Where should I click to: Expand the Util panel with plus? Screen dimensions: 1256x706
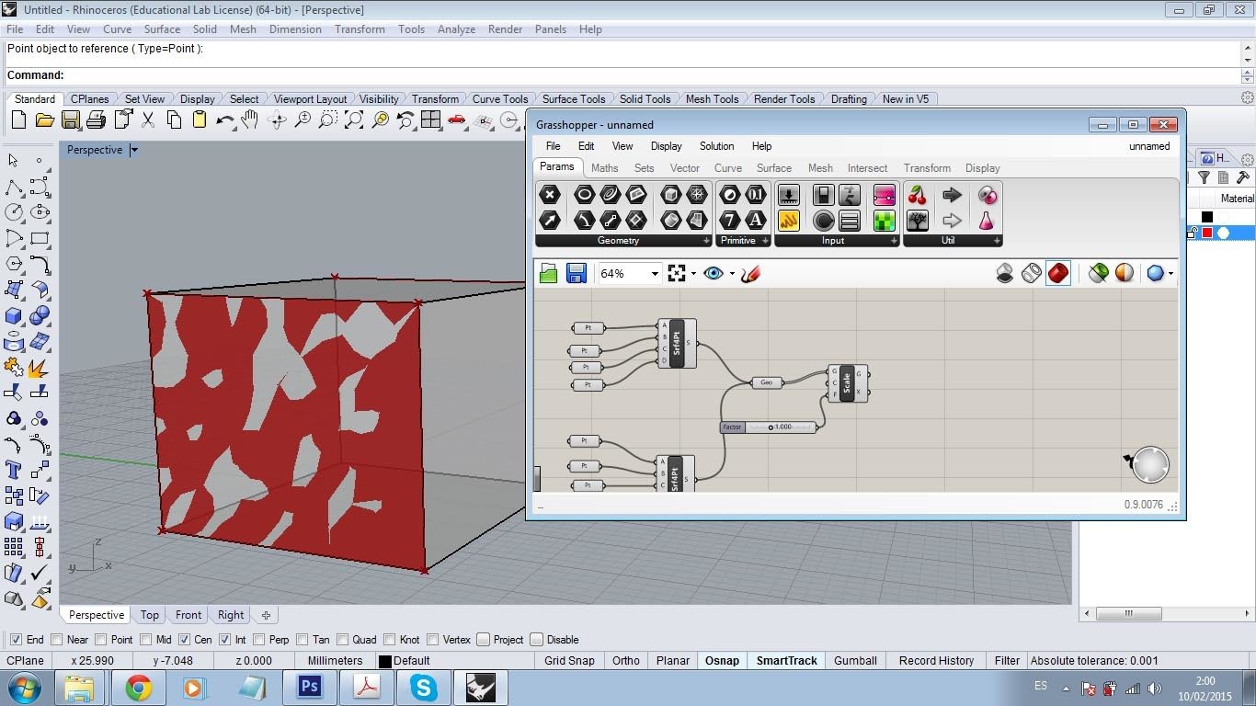click(x=997, y=241)
